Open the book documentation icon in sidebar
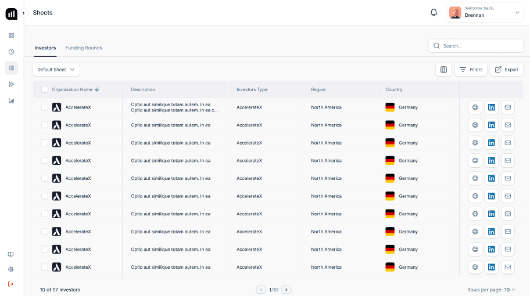The image size is (530, 296). (11, 254)
